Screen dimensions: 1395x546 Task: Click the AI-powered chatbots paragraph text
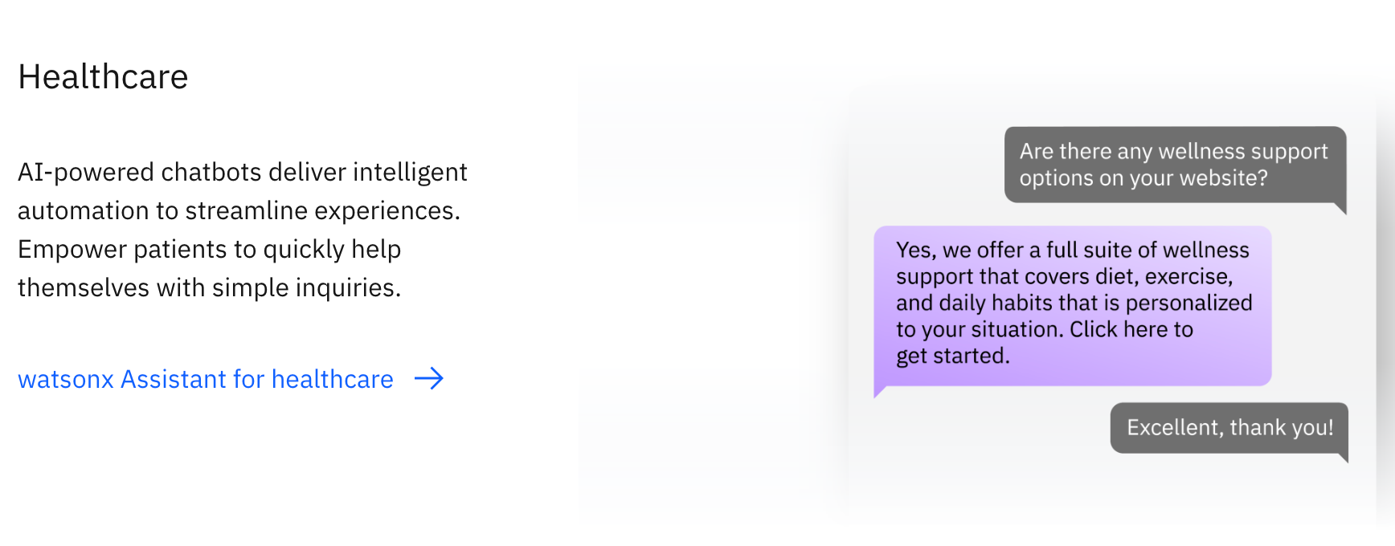click(241, 229)
